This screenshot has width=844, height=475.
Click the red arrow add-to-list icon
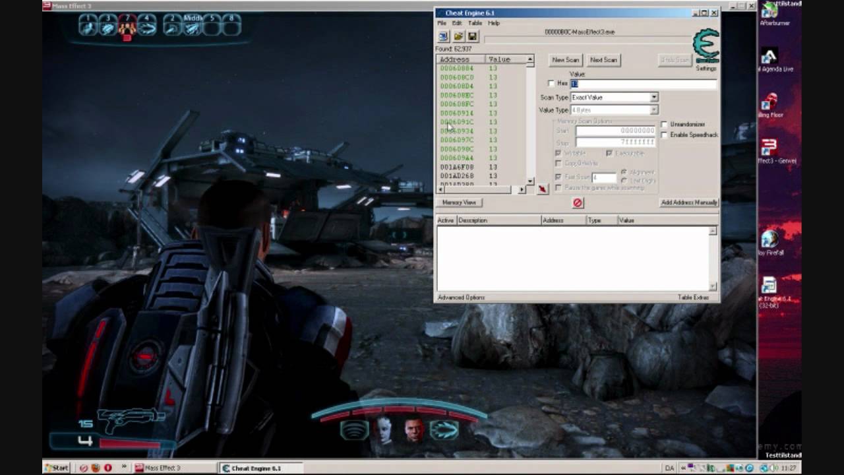tap(542, 189)
